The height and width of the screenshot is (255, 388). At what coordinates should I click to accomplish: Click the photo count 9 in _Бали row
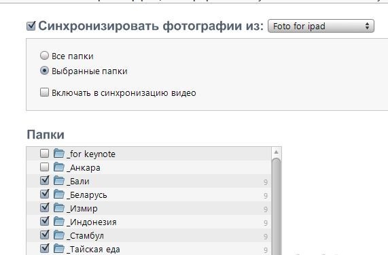click(266, 182)
